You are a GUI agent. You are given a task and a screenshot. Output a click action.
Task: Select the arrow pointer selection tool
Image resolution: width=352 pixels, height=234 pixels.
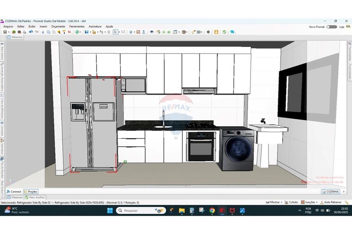point(115,32)
